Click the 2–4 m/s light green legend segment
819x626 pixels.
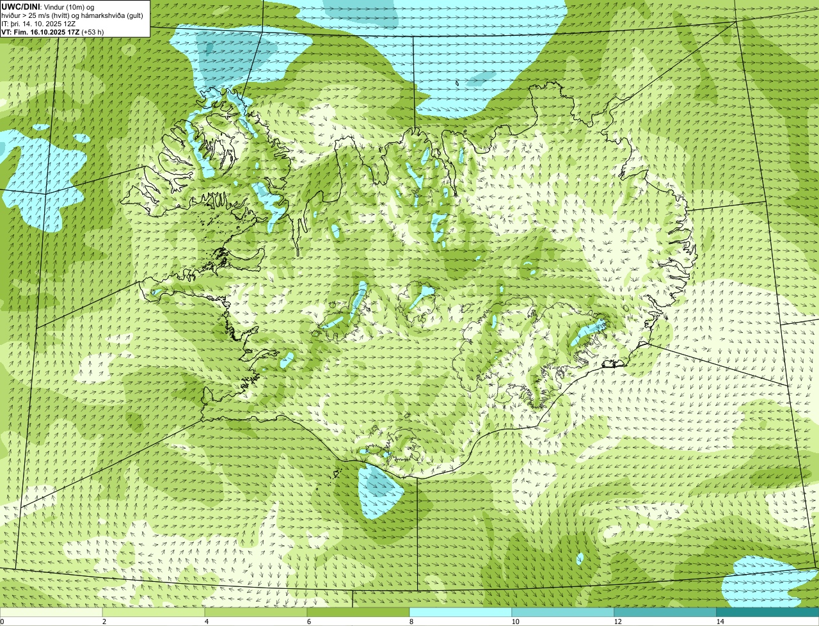pos(154,612)
